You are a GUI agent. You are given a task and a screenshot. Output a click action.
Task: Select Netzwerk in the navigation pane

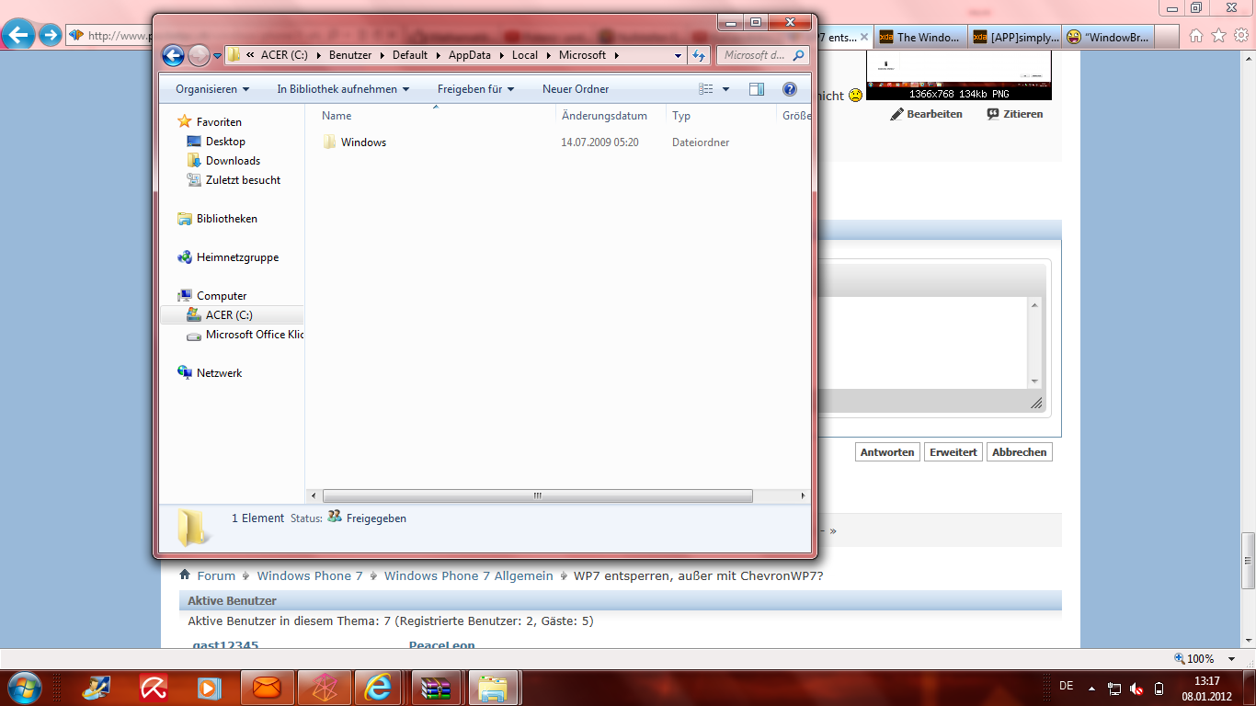click(x=219, y=373)
